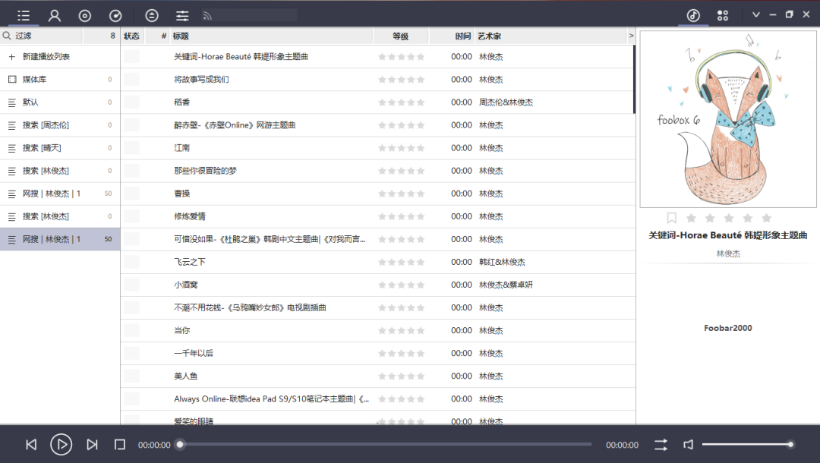Select the artist profile icon in the toolbar

click(53, 14)
